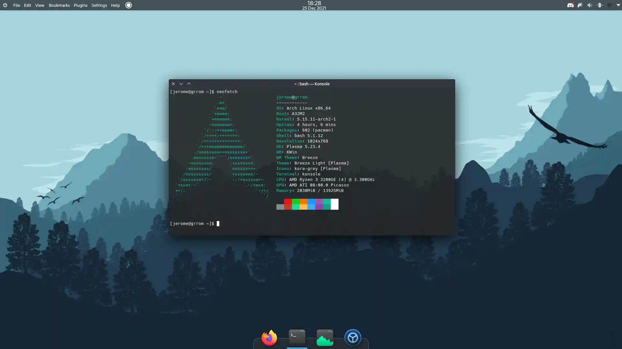Open Firefox from the dock

pos(269,338)
